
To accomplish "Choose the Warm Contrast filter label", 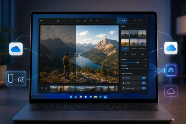I will click(x=142, y=49).
